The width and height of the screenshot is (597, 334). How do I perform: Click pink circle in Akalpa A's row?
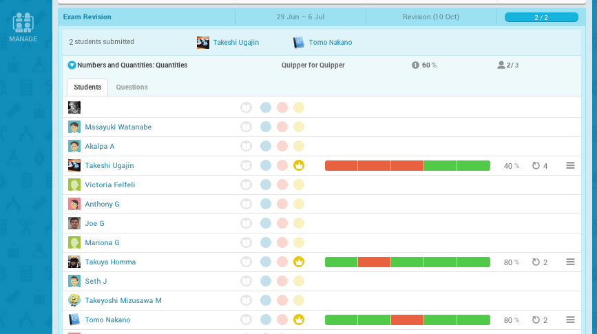(x=282, y=146)
